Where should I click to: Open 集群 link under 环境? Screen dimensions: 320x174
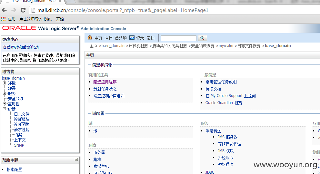pos(97,159)
